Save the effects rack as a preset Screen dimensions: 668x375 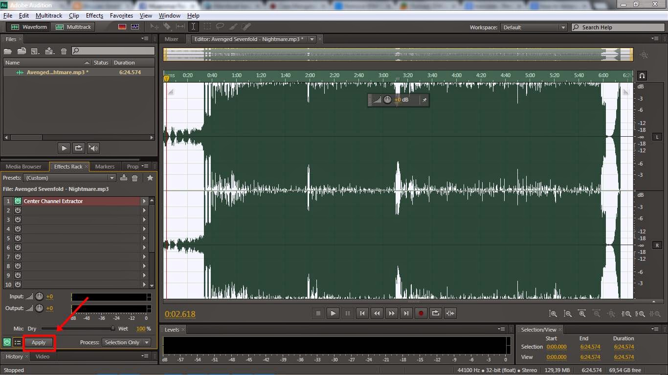pos(124,178)
